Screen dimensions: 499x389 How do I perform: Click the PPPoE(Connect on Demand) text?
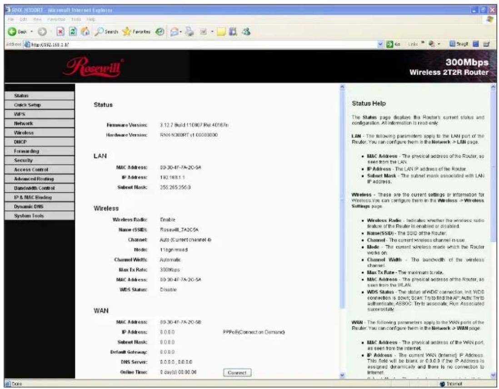[254, 332]
